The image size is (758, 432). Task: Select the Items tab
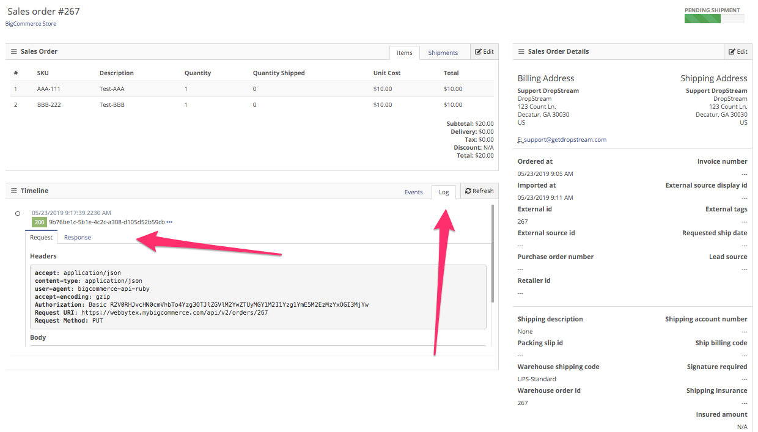click(x=405, y=53)
